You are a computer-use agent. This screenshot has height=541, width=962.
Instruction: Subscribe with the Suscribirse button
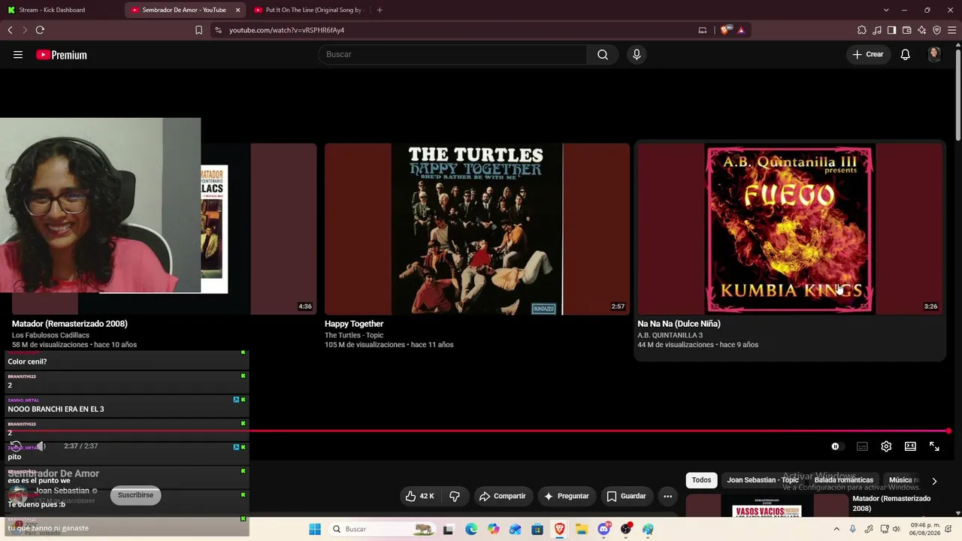[135, 495]
